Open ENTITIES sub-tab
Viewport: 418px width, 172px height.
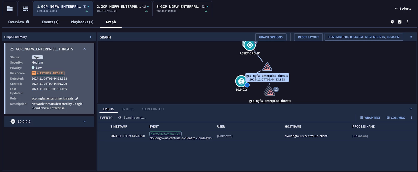coord(128,109)
